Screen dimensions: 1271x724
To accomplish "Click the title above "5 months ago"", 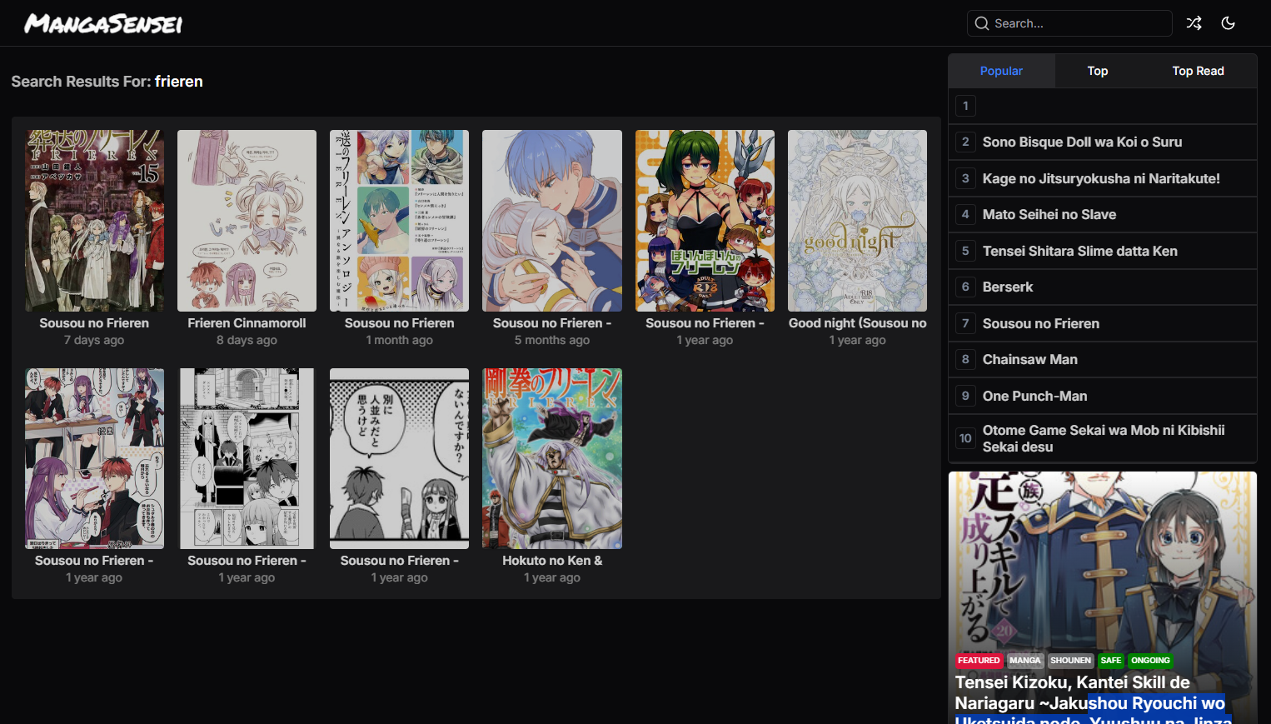I will coord(552,323).
